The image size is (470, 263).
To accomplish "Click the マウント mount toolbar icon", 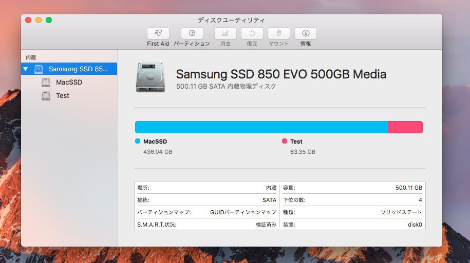I will [279, 33].
